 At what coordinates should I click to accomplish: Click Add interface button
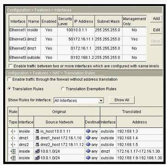(156, 19)
